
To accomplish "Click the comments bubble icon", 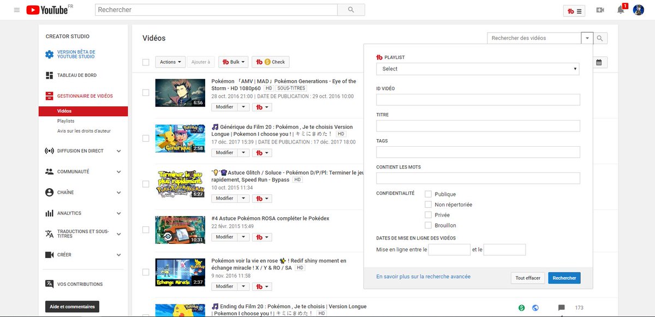I will pyautogui.click(x=561, y=308).
